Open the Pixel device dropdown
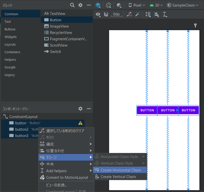The image size is (204, 192). tap(137, 5)
